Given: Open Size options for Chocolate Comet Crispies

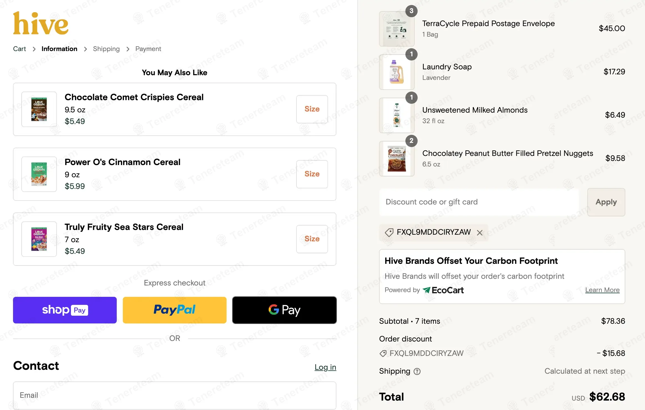Looking at the screenshot, I should 312,109.
